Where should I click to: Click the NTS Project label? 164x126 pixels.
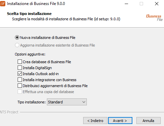click(9, 112)
